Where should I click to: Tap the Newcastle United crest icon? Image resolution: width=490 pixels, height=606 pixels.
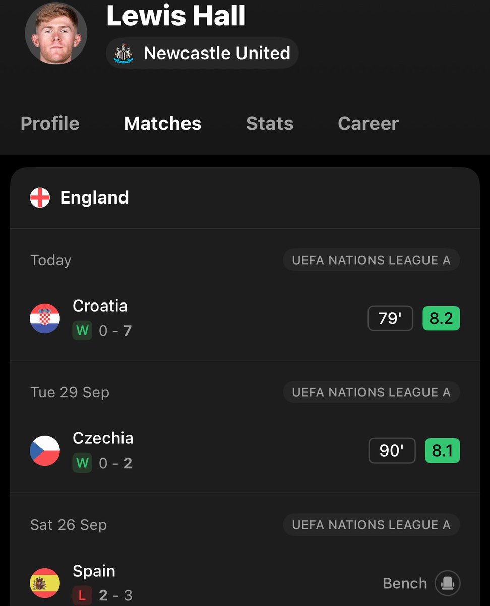click(124, 53)
